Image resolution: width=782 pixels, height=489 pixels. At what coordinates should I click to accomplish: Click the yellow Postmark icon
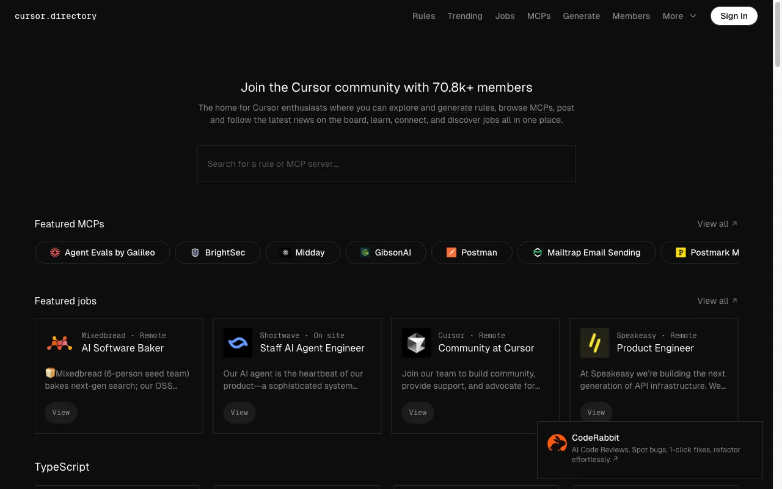(x=681, y=252)
